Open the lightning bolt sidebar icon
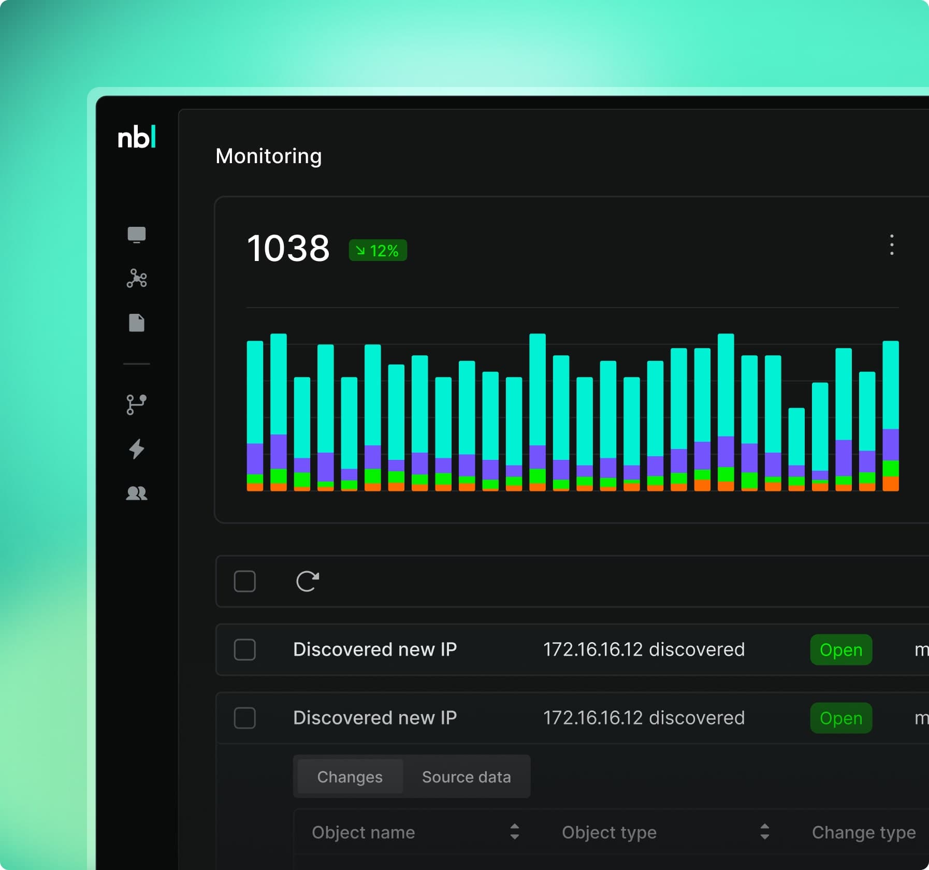This screenshot has width=929, height=870. click(x=137, y=449)
